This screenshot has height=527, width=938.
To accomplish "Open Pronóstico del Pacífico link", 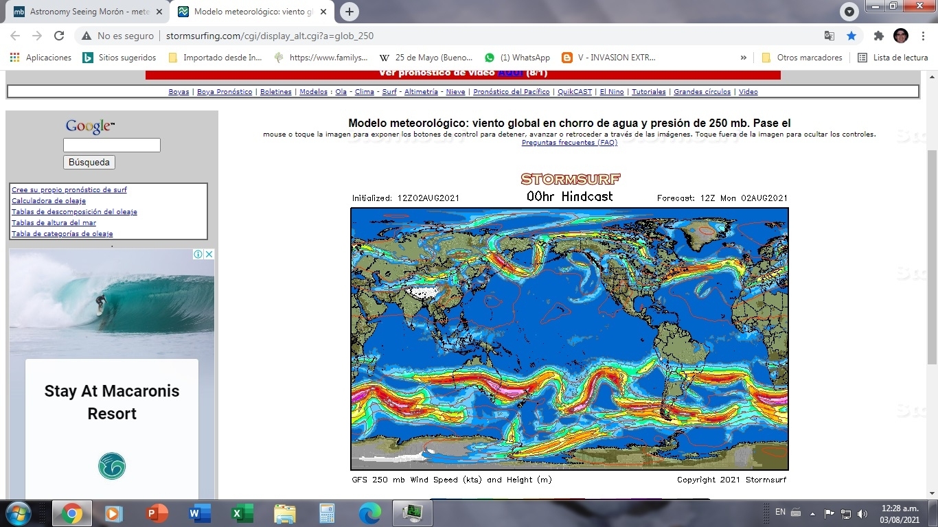I will (512, 92).
